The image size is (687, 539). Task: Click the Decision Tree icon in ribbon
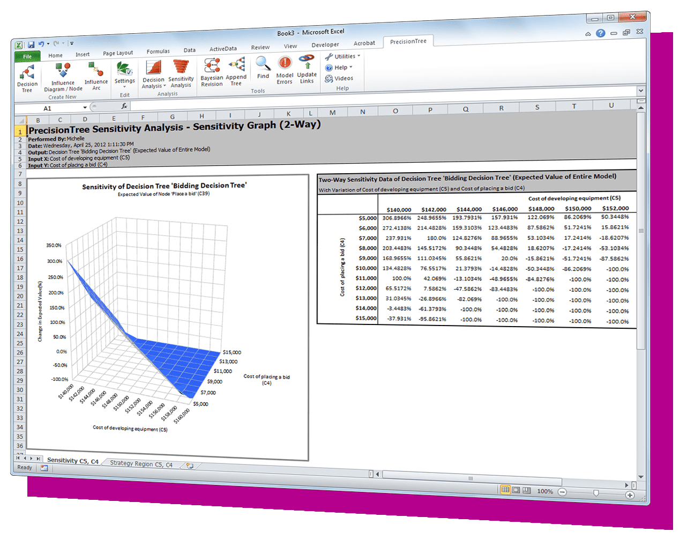pos(27,78)
